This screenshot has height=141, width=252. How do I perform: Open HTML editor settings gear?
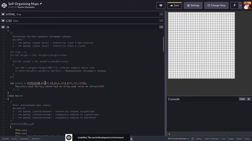[x=3, y=14]
